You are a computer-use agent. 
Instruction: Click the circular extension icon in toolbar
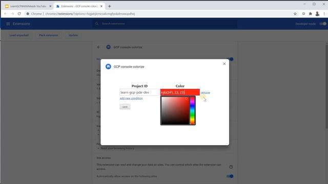tap(303, 14)
